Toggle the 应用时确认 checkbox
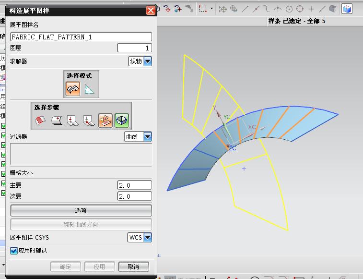This screenshot has height=279, width=363. (13, 251)
